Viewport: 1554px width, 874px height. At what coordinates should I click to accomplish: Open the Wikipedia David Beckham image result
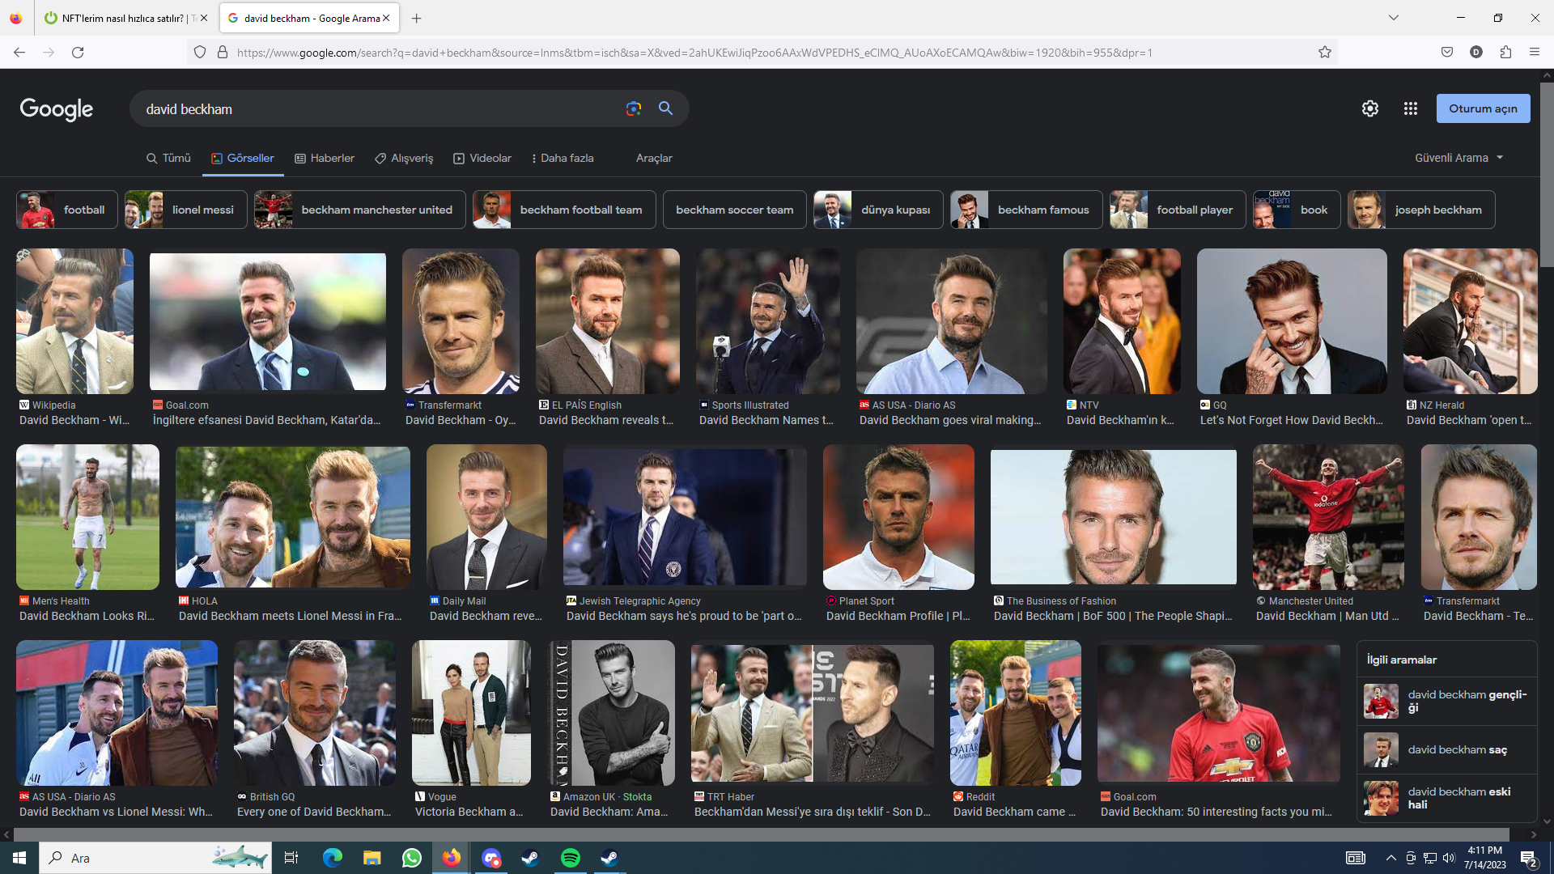point(74,322)
